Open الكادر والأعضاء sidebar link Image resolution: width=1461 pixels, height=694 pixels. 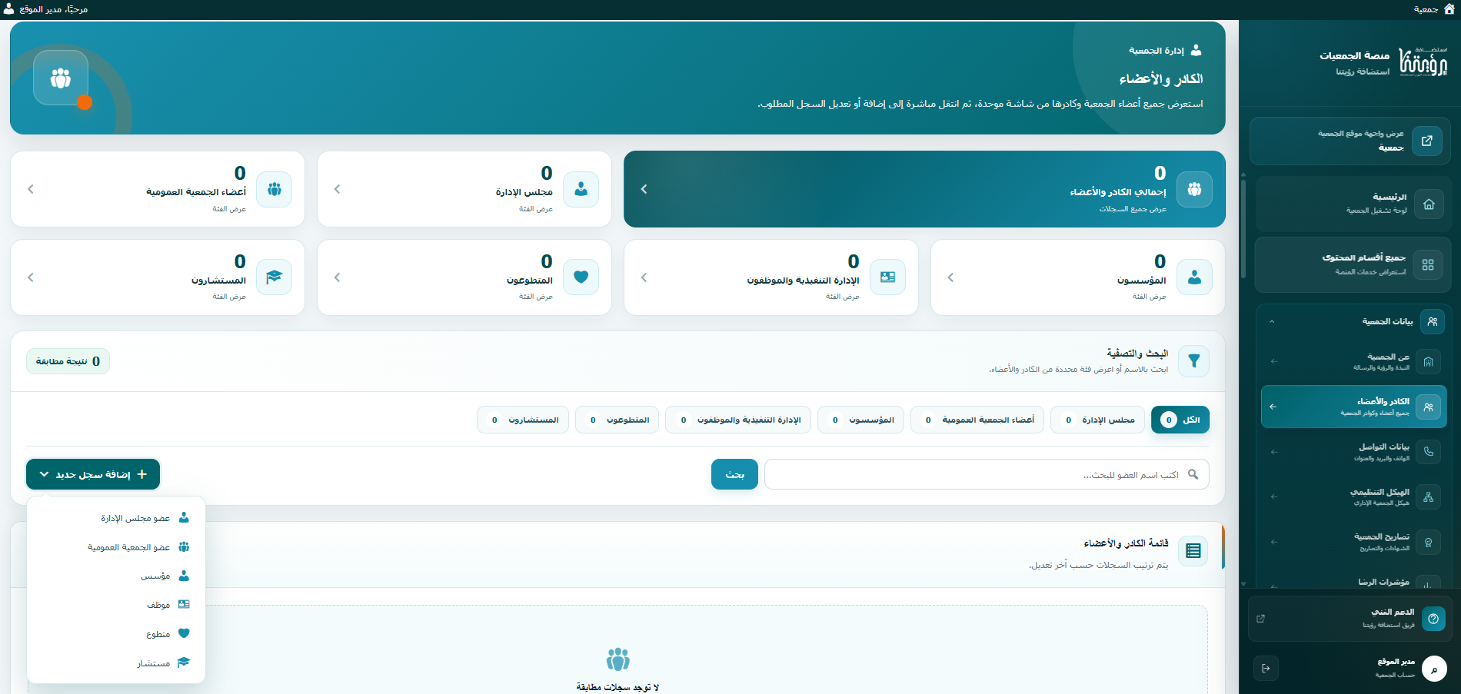[1354, 407]
